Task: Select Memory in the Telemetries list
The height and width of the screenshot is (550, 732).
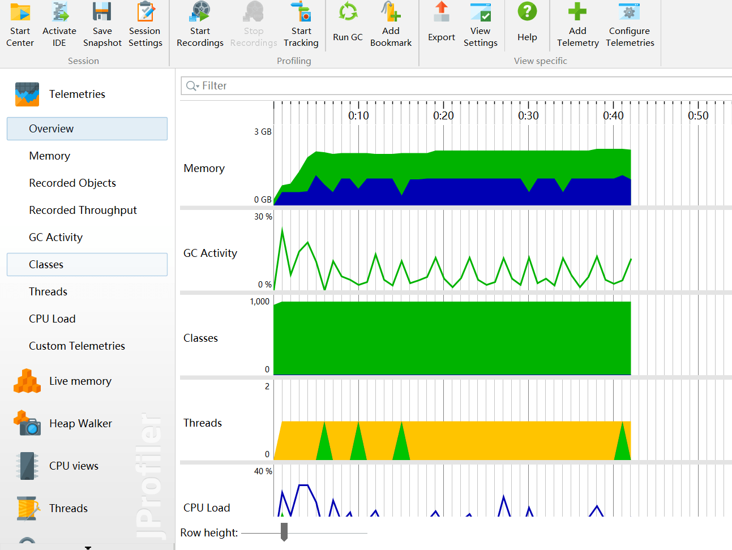Action: (50, 156)
